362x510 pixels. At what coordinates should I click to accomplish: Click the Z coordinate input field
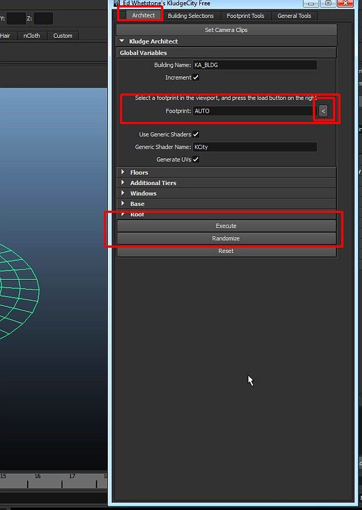[x=43, y=19]
